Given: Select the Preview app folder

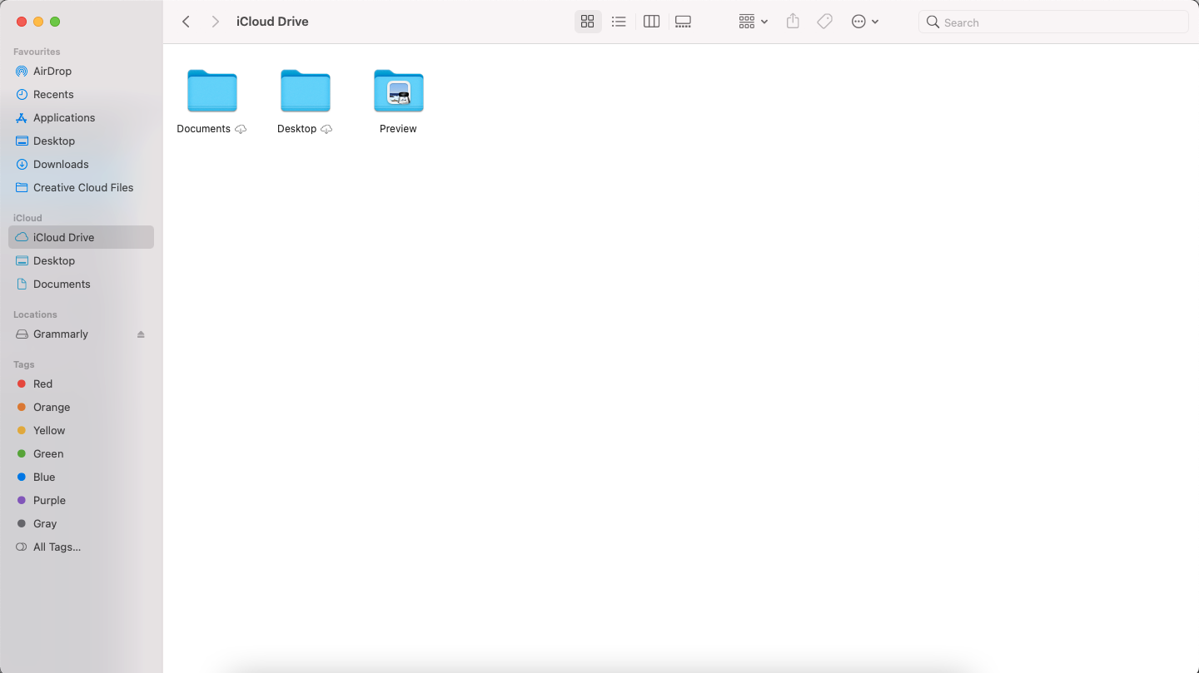Looking at the screenshot, I should 399,91.
